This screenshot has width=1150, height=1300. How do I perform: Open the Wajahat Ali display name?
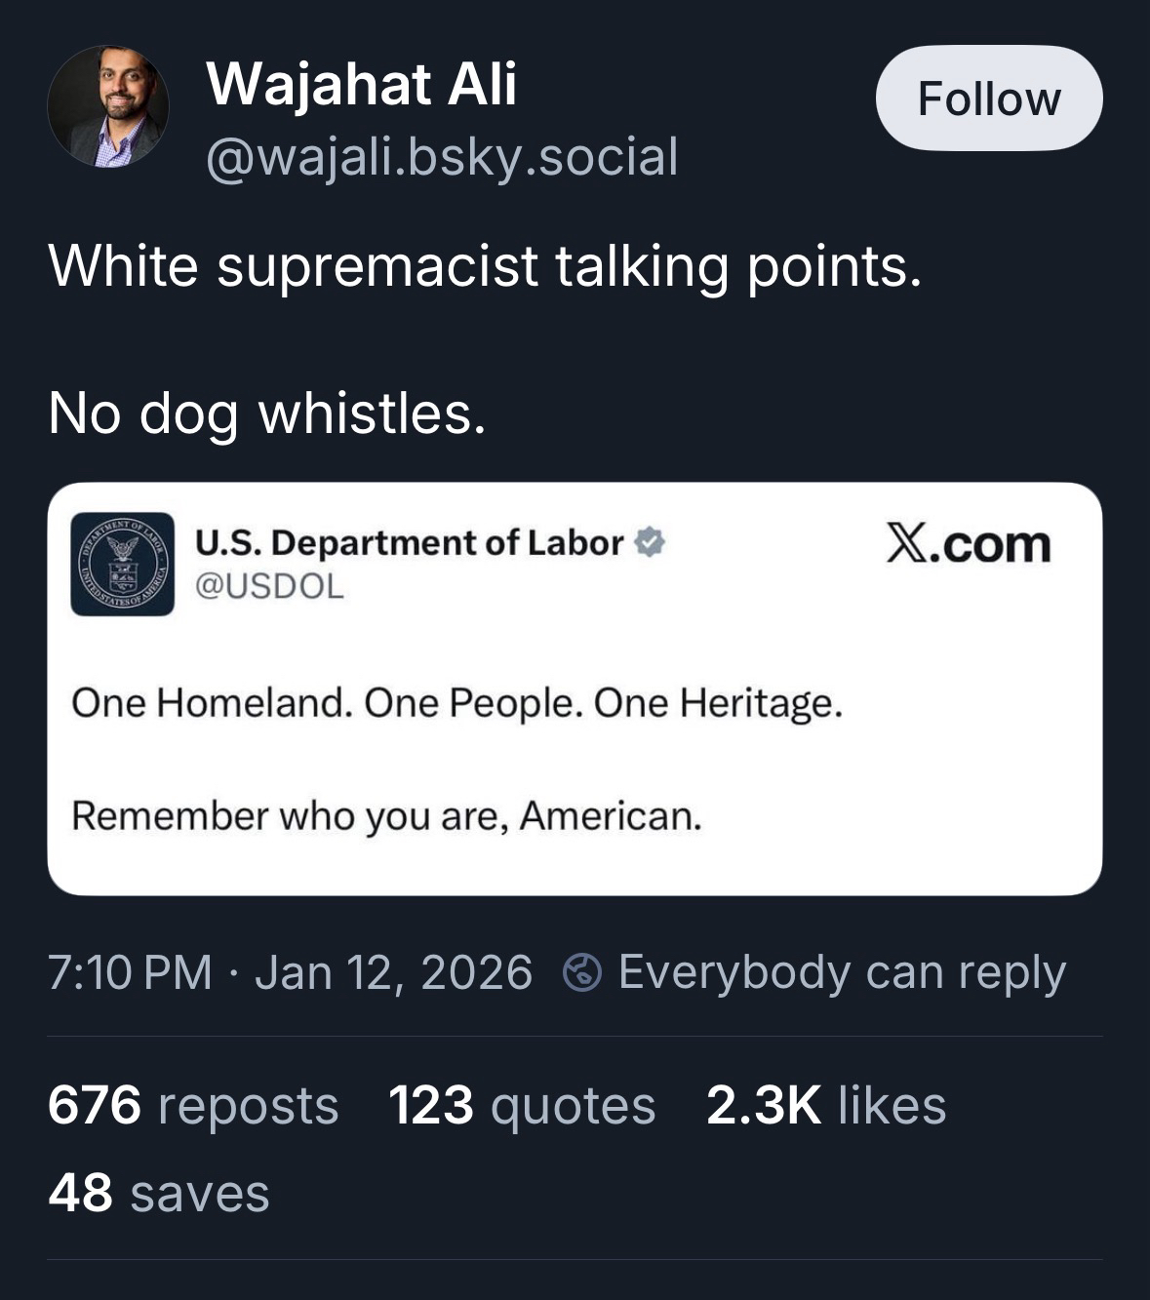(361, 84)
